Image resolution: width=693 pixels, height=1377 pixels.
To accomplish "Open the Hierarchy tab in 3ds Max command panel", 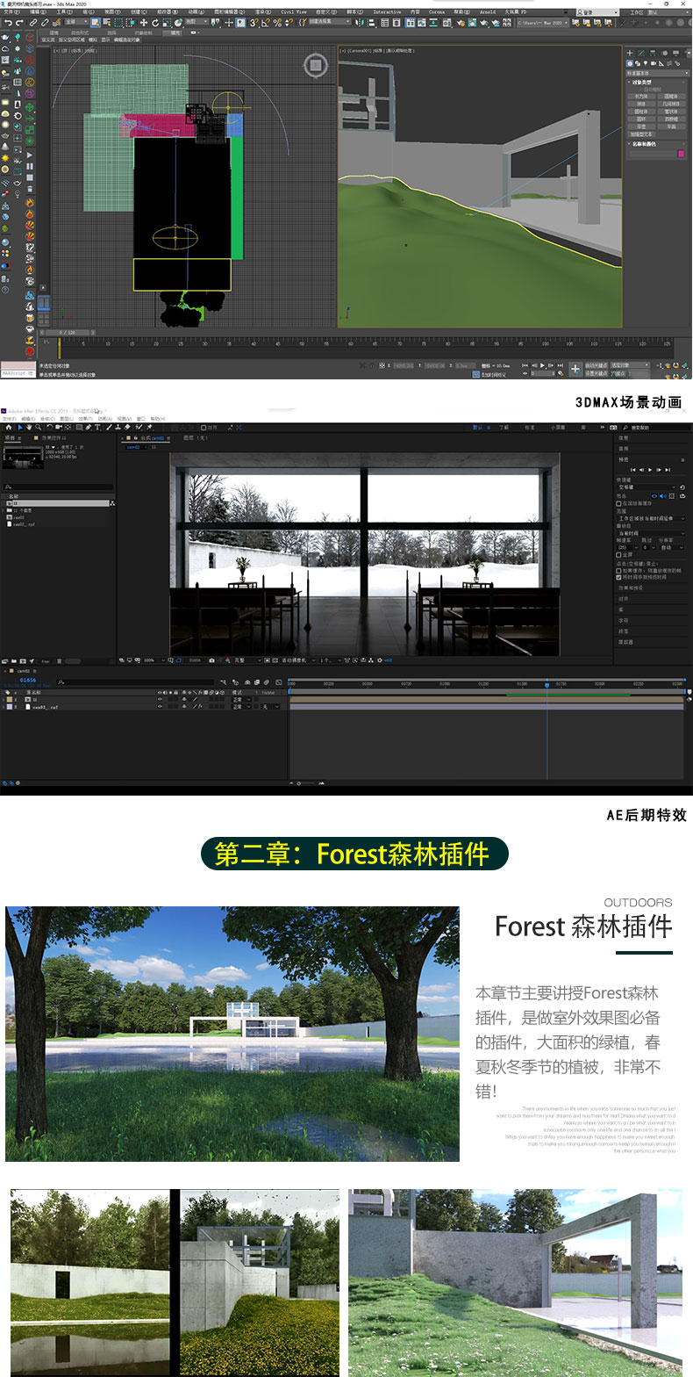I will click(x=653, y=53).
